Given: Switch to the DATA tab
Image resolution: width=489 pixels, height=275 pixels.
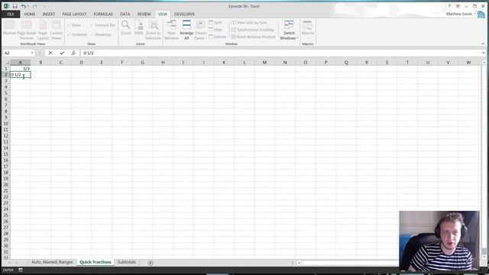Looking at the screenshot, I should tap(125, 14).
